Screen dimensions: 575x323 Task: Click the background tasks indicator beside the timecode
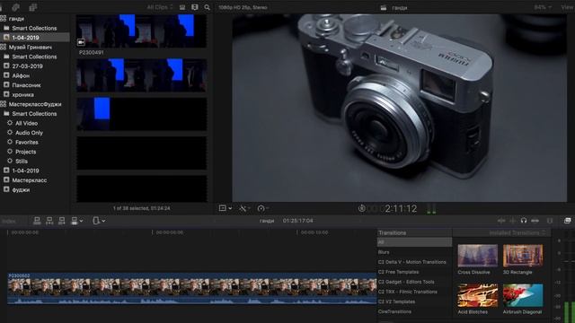pos(361,208)
